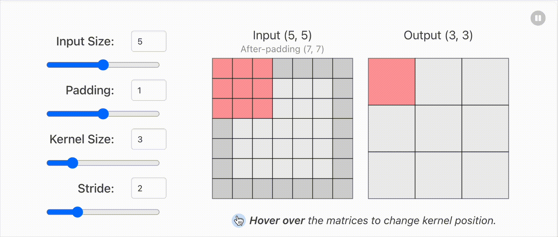The image size is (558, 237).
Task: Select the center cell of the output matrix
Action: pos(438,128)
